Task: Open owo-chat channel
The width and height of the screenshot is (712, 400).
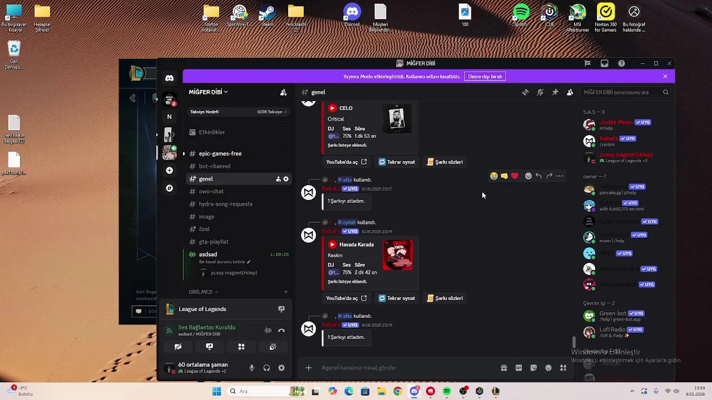Action: coord(238,192)
